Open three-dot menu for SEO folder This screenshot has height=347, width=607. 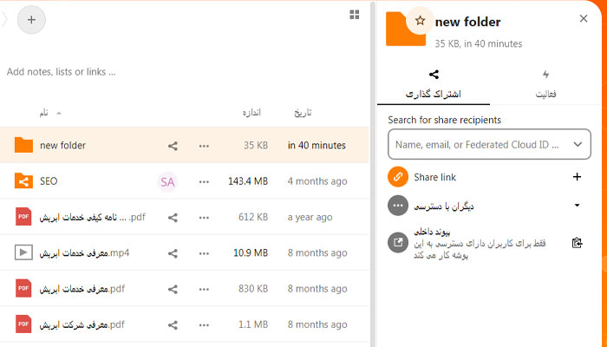[x=204, y=181]
